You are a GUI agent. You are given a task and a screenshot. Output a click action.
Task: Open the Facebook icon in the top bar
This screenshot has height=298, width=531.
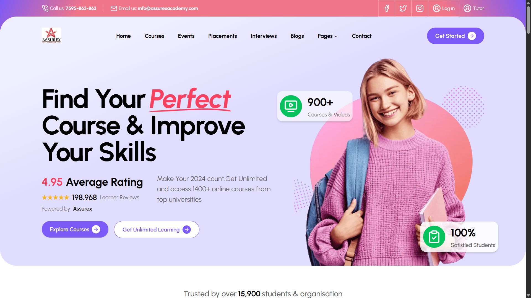point(387,8)
